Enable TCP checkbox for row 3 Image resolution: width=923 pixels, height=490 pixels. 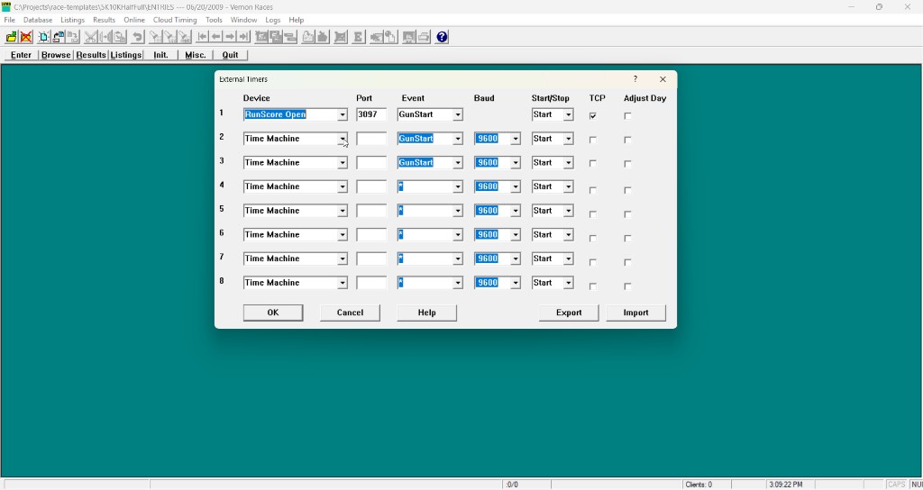click(593, 164)
